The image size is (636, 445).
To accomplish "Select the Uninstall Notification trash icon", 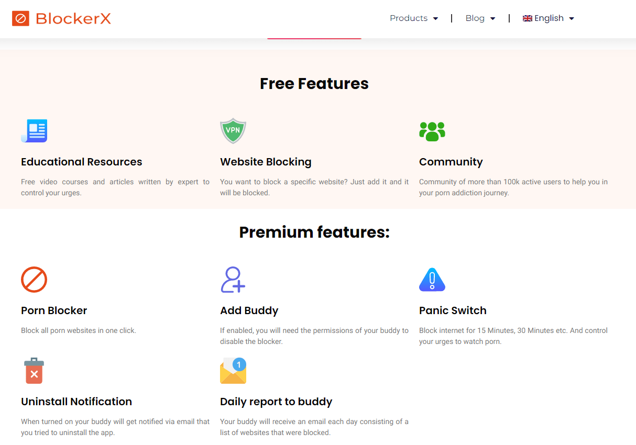I will coord(34,371).
